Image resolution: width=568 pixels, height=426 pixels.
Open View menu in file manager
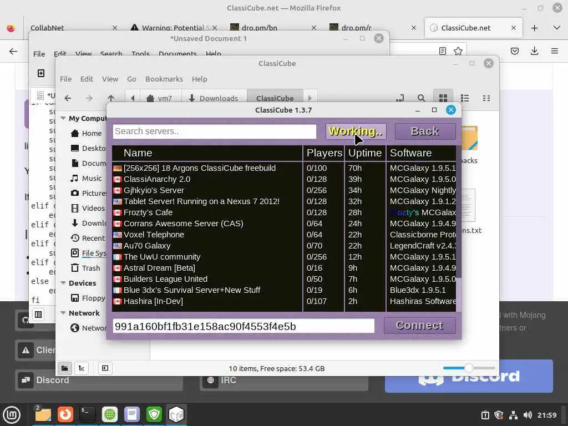[110, 79]
